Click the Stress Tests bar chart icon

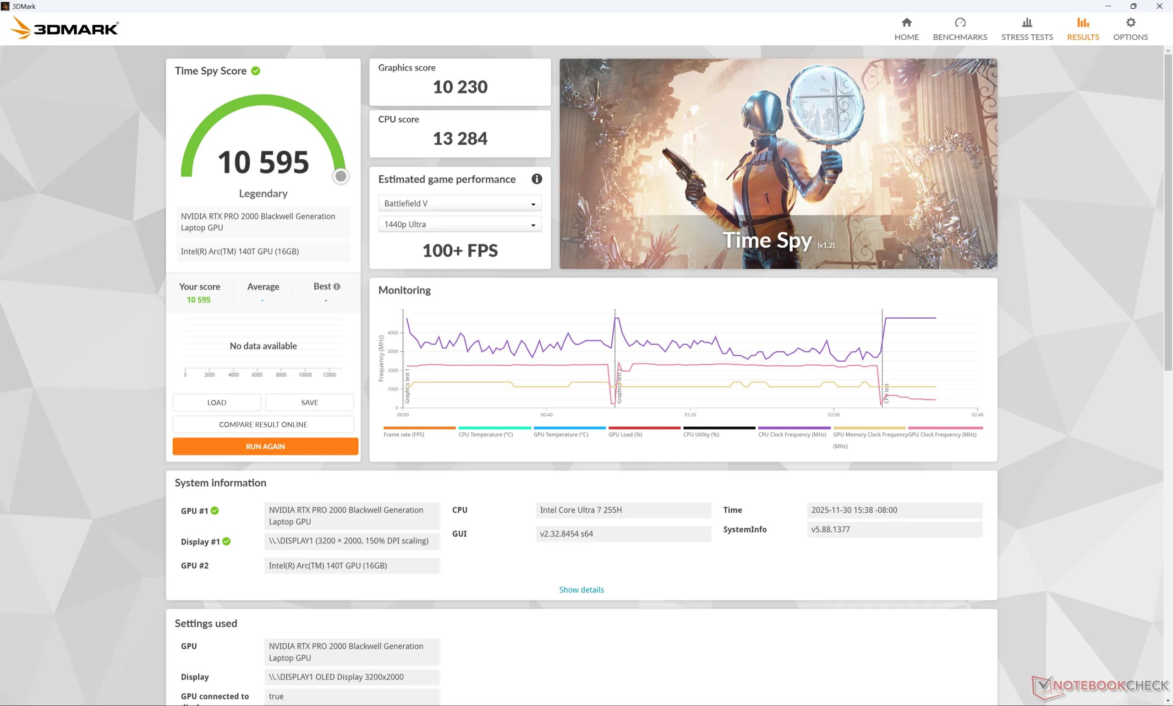pos(1027,23)
